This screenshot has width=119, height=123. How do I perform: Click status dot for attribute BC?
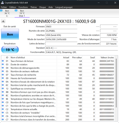[3, 95]
